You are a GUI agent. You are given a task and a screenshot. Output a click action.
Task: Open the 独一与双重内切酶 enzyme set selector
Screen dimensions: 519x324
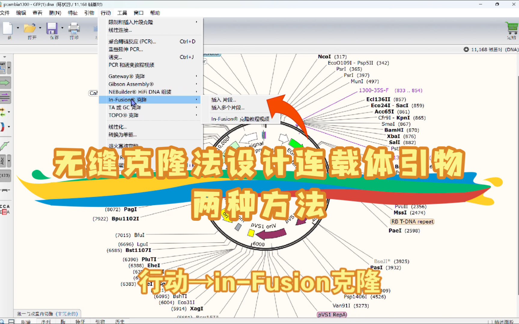click(x=47, y=314)
